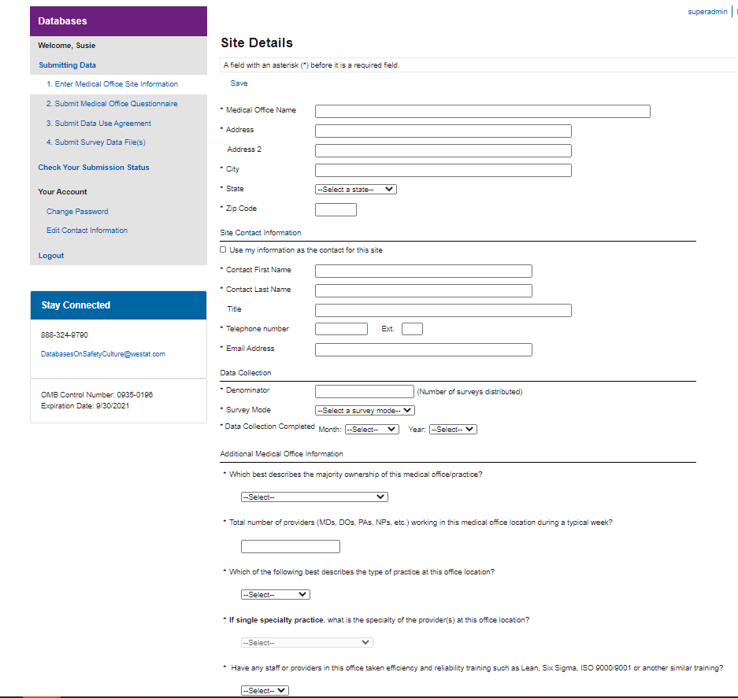Click 'Expiration Date: 9/30/2021' text
Image resolution: width=738 pixels, height=698 pixels.
(85, 406)
